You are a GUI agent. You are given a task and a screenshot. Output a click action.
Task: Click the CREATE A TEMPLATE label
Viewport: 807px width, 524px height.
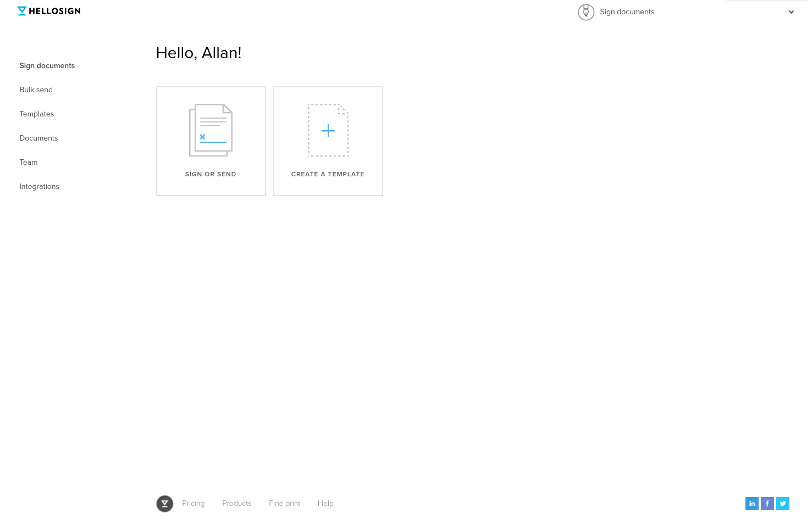click(328, 174)
